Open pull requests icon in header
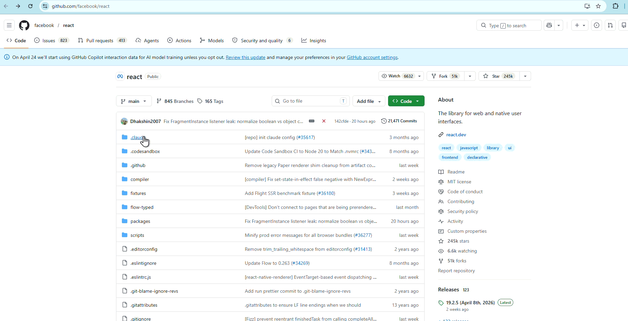628x321 pixels. [x=610, y=25]
